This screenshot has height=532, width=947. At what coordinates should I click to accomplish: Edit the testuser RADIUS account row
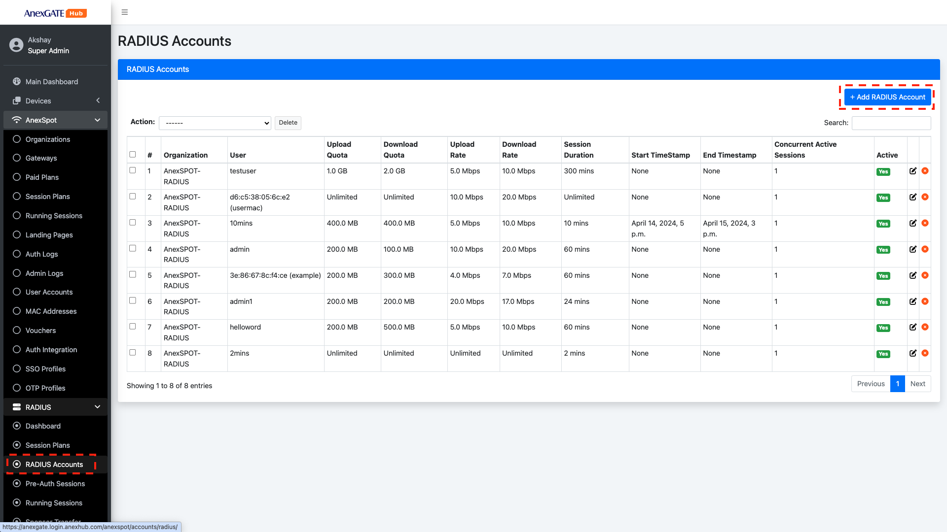tap(913, 171)
